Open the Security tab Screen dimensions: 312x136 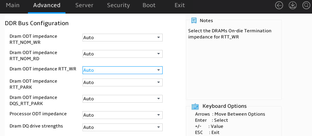pos(118,5)
